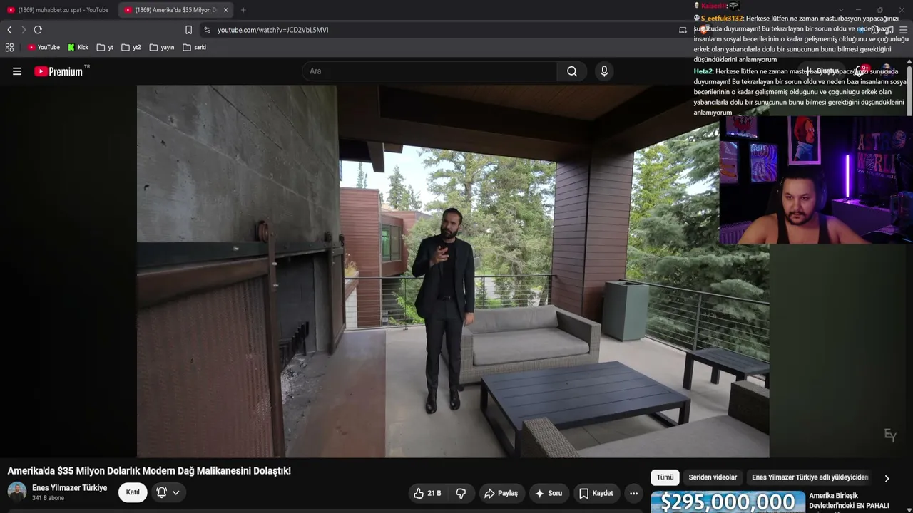913x513 pixels.
Task: Click the Katıl join button
Action: 133,492
